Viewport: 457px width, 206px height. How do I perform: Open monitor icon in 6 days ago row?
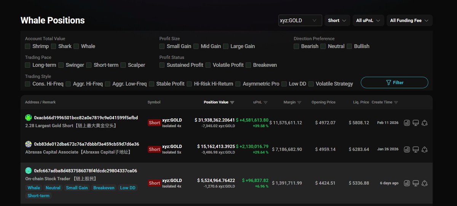pyautogui.click(x=416, y=183)
